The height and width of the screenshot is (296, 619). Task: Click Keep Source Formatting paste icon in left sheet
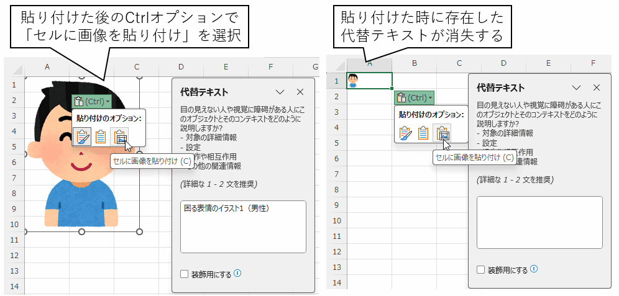point(82,137)
